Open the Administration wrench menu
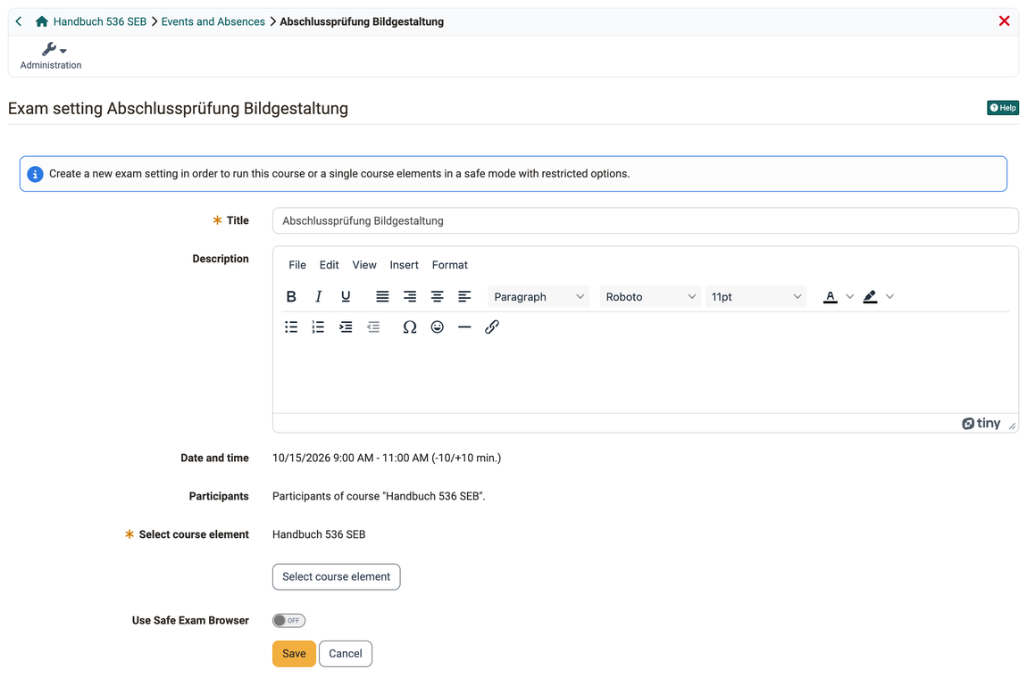 (51, 55)
